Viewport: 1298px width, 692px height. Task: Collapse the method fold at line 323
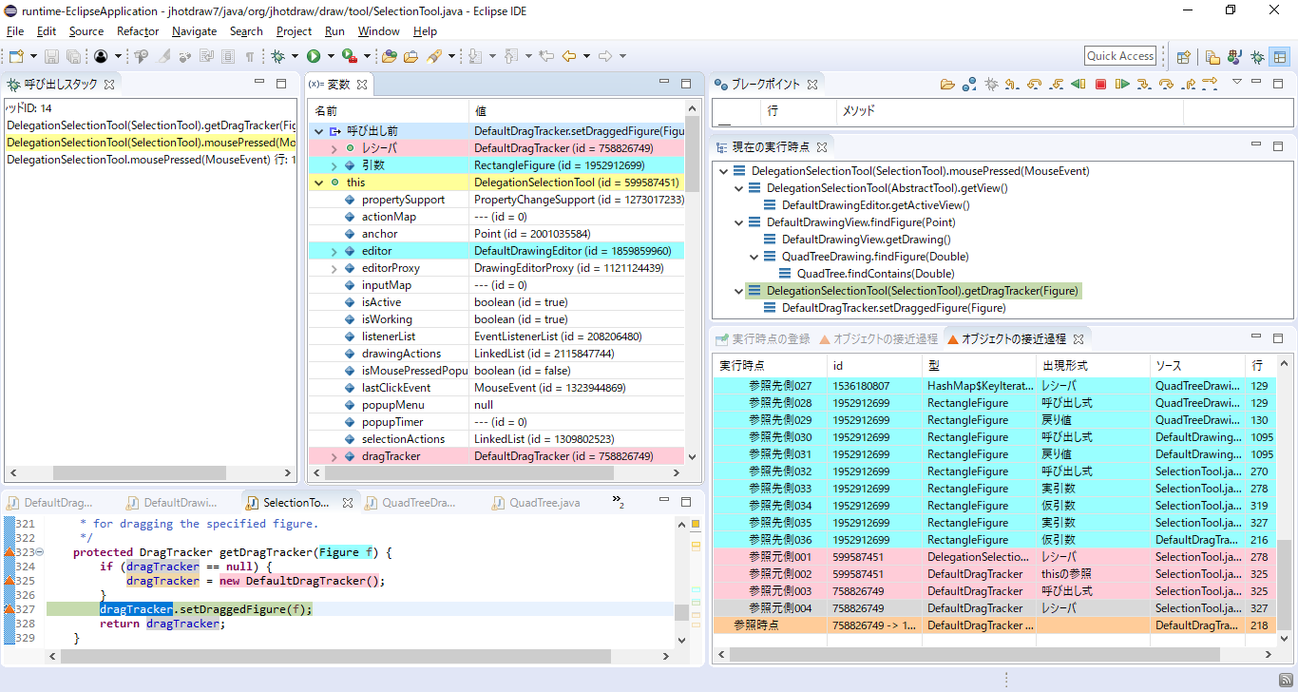tap(40, 552)
